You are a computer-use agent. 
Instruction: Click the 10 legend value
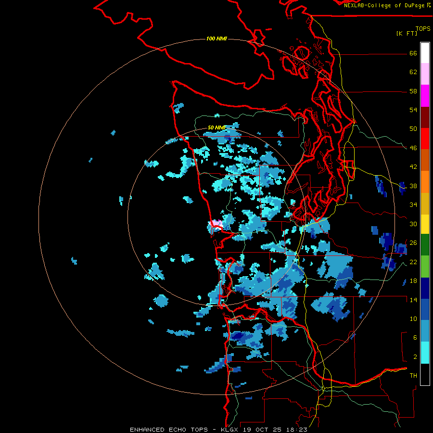[413, 318]
